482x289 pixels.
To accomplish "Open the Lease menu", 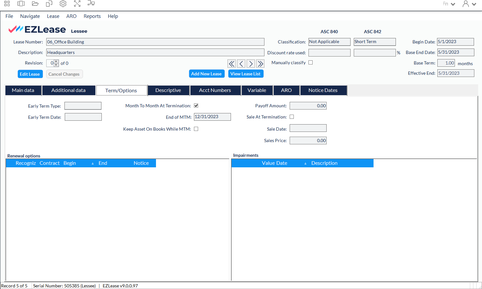I will (x=53, y=16).
